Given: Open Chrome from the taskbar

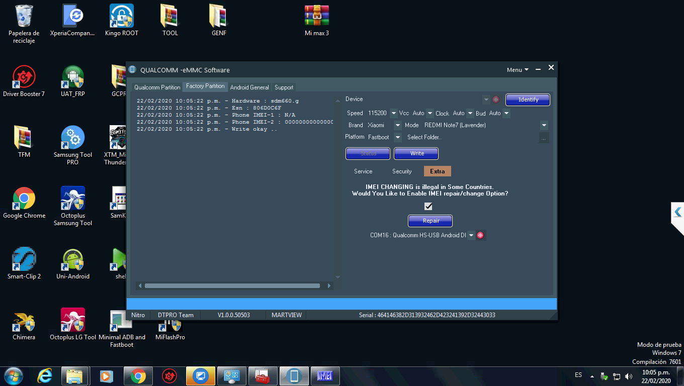Looking at the screenshot, I should tap(138, 375).
